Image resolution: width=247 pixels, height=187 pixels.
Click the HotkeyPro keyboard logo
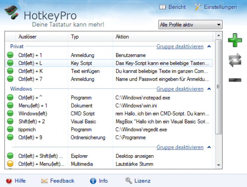coord(12,12)
